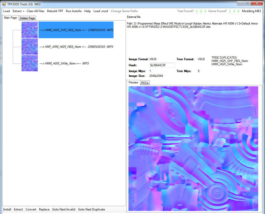Click Tree Found indicator 1
The height and width of the screenshot is (214, 265).
click(x=197, y=11)
